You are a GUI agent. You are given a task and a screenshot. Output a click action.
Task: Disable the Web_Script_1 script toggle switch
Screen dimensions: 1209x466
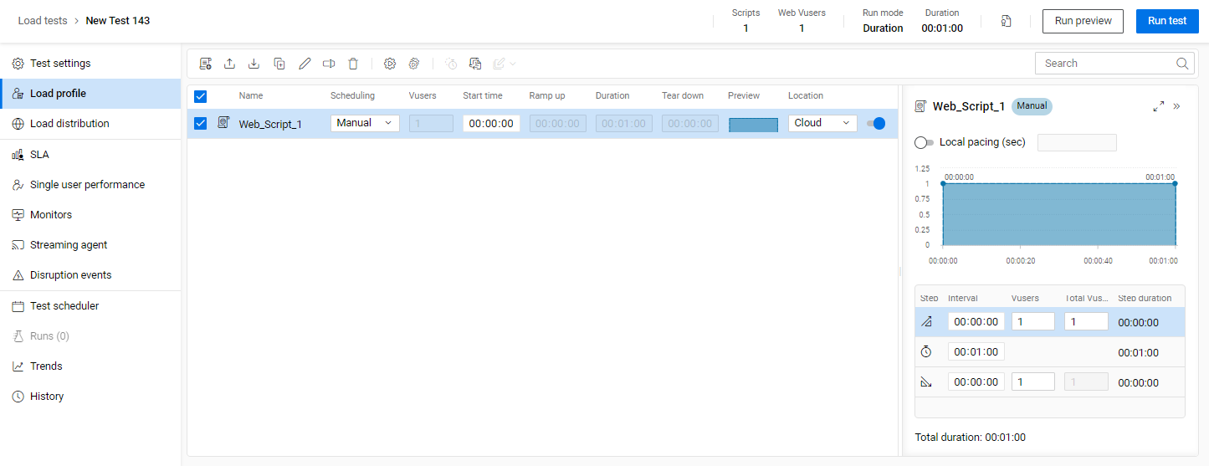(876, 124)
